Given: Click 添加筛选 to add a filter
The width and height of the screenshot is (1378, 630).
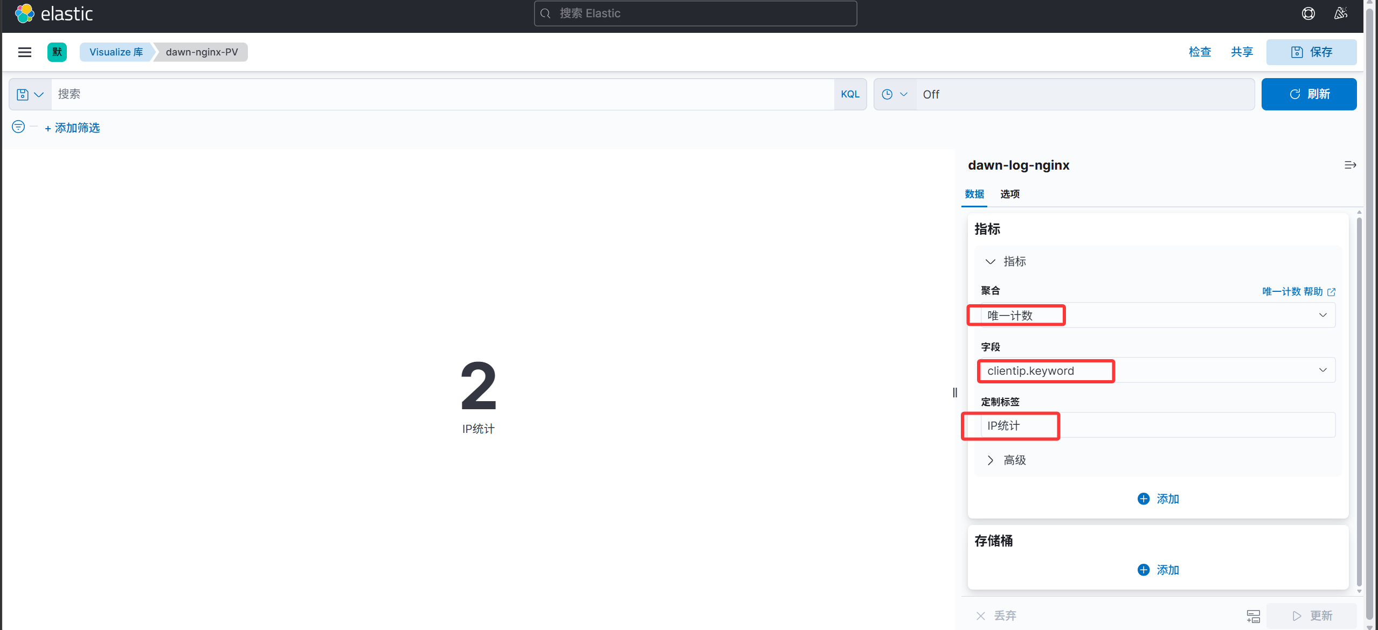Looking at the screenshot, I should (72, 128).
